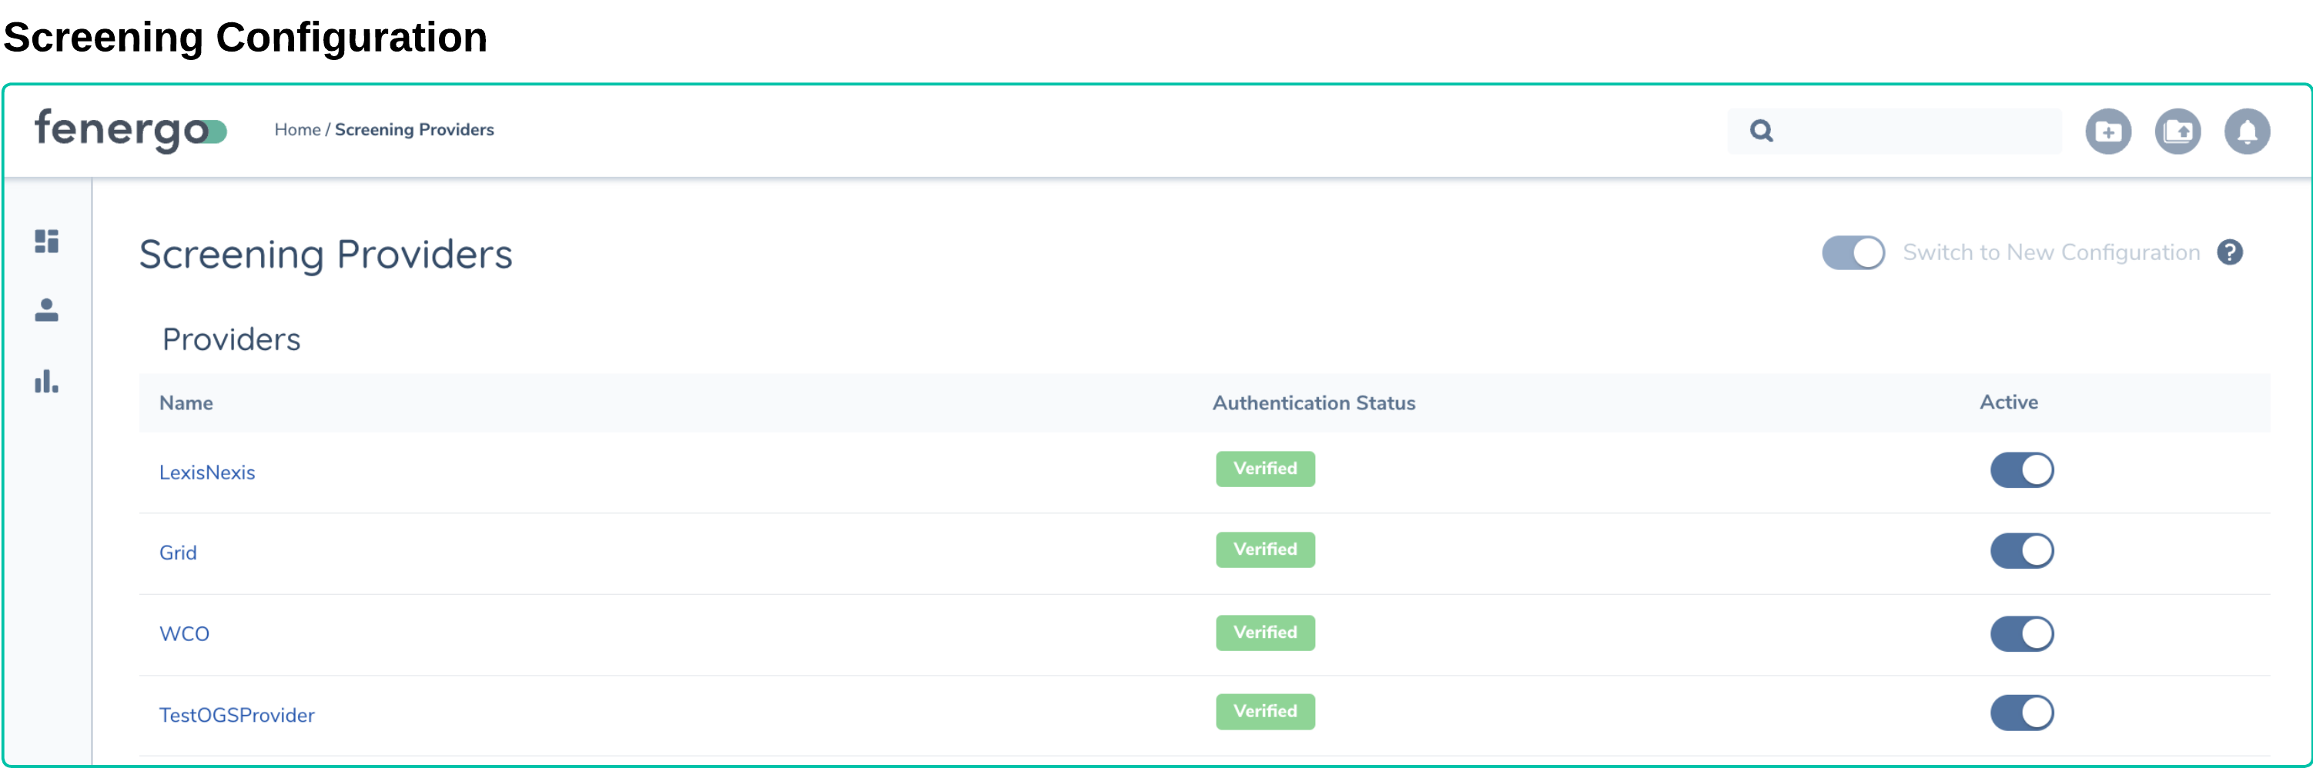Open the user profile sidebar icon
Screen dimensions: 2313x768
pyautogui.click(x=47, y=310)
